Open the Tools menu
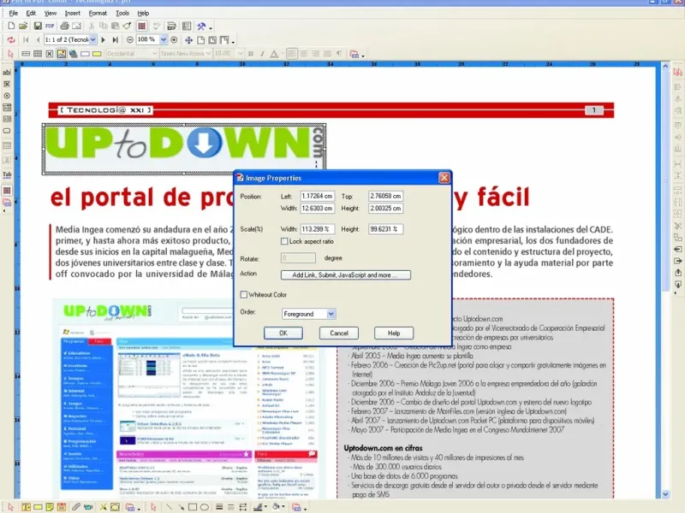The image size is (685, 513). click(x=122, y=13)
